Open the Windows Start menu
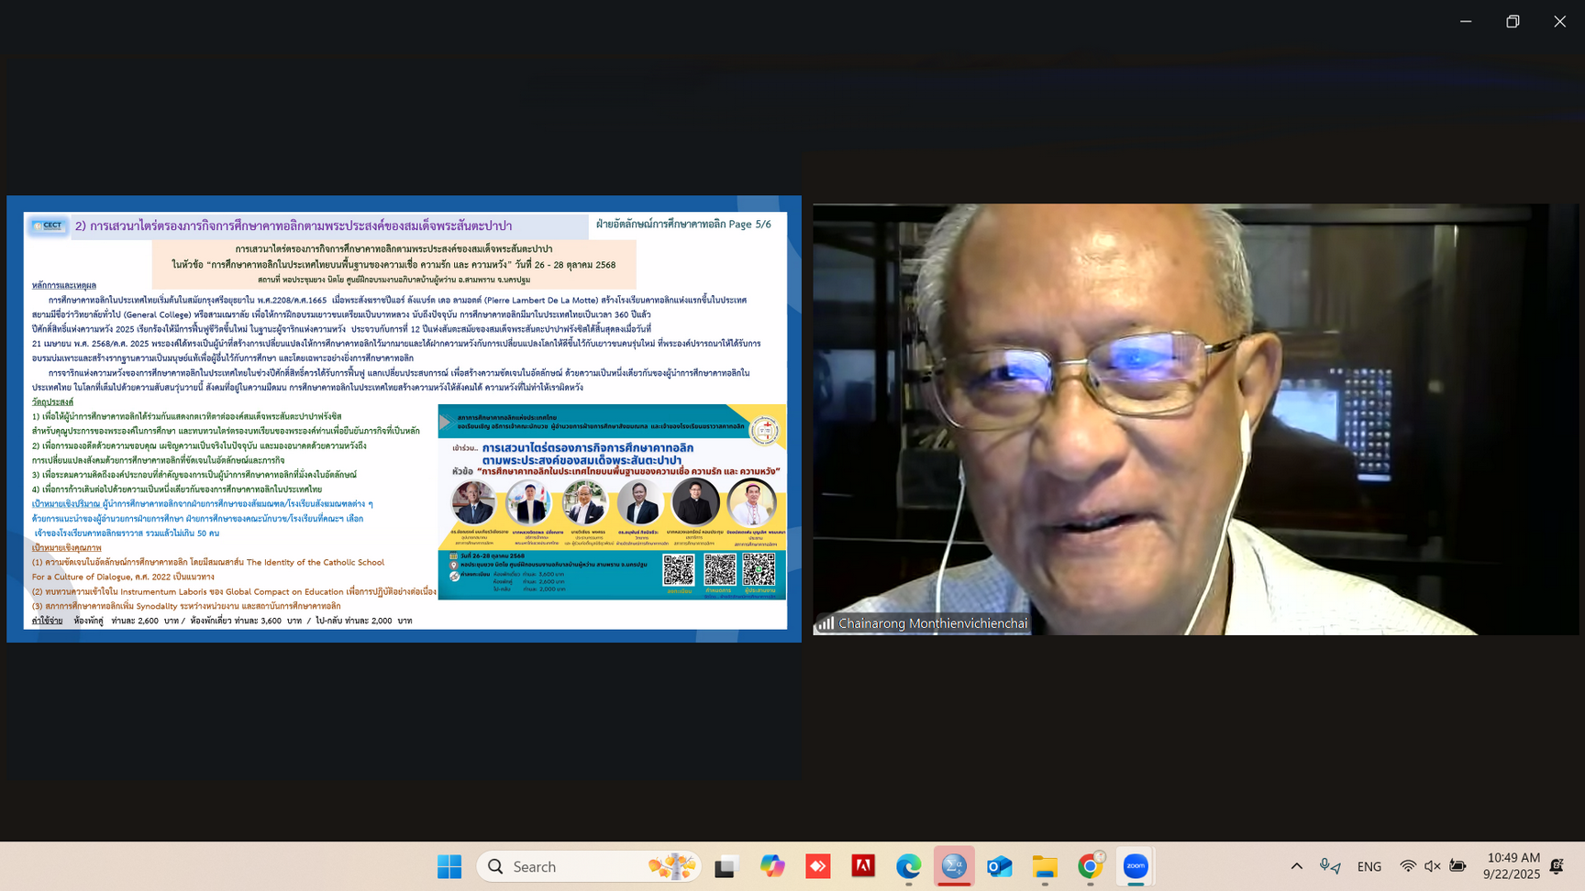The width and height of the screenshot is (1585, 891). (x=449, y=866)
